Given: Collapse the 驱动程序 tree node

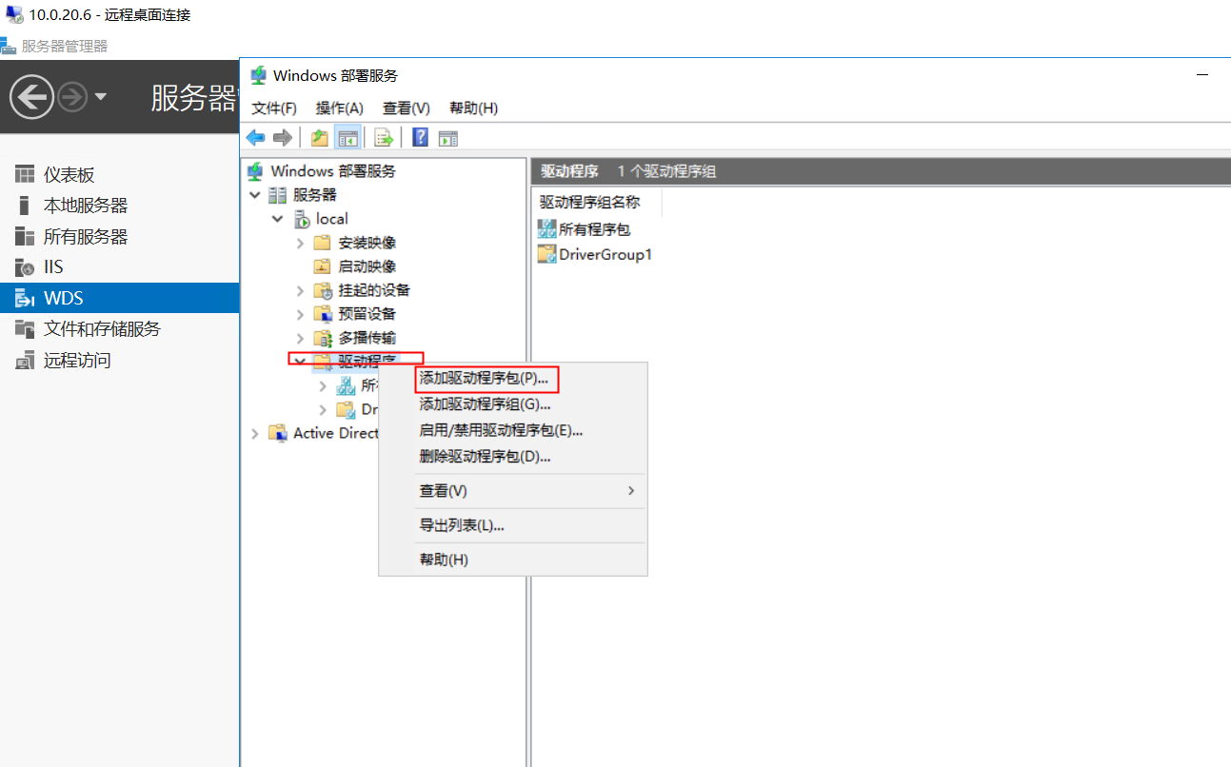Looking at the screenshot, I should tap(300, 362).
